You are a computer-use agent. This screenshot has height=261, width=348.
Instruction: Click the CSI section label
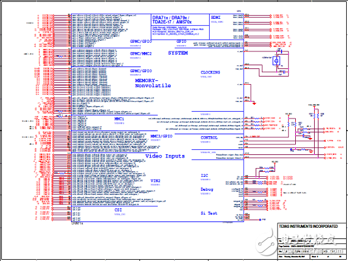[x=118, y=210]
